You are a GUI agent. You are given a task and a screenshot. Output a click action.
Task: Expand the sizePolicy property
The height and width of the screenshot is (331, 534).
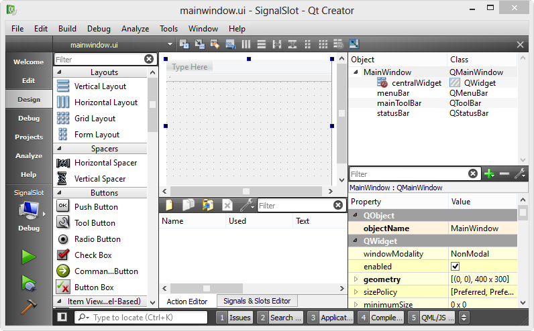pos(356,292)
